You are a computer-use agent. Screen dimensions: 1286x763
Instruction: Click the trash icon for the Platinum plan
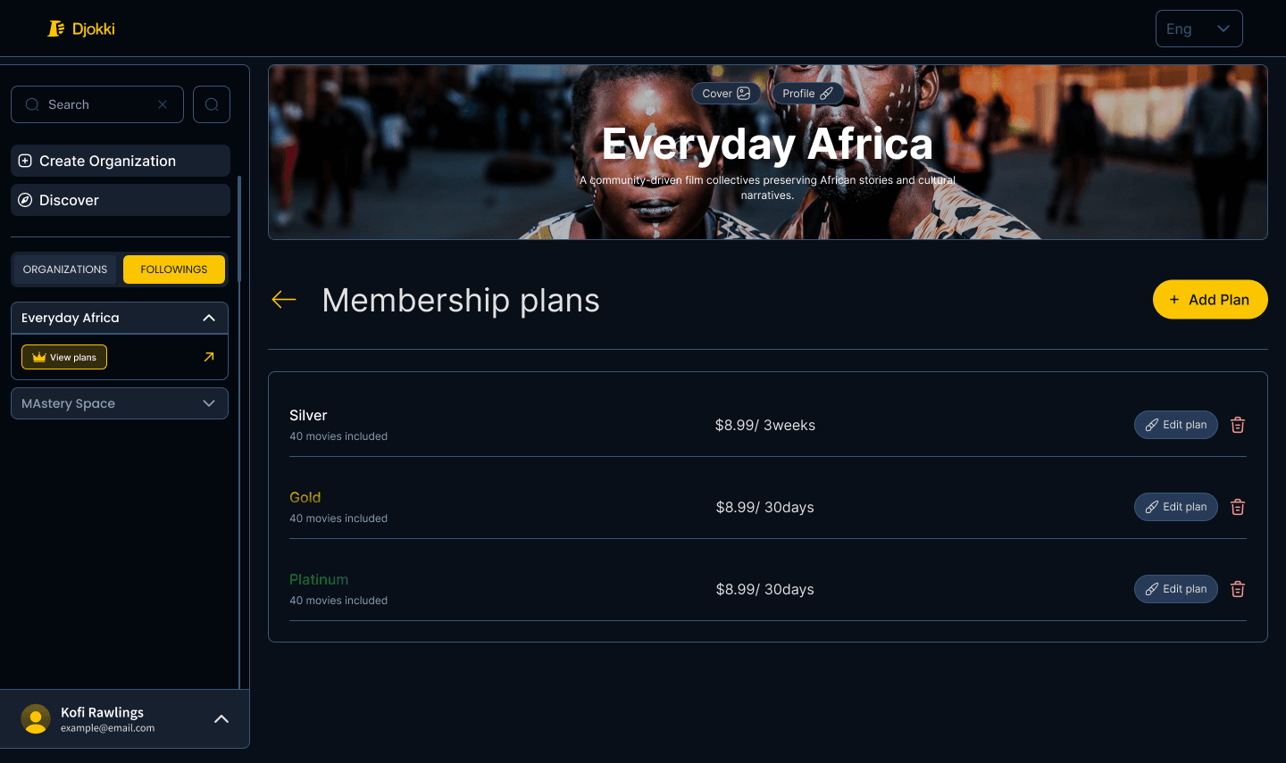1238,589
